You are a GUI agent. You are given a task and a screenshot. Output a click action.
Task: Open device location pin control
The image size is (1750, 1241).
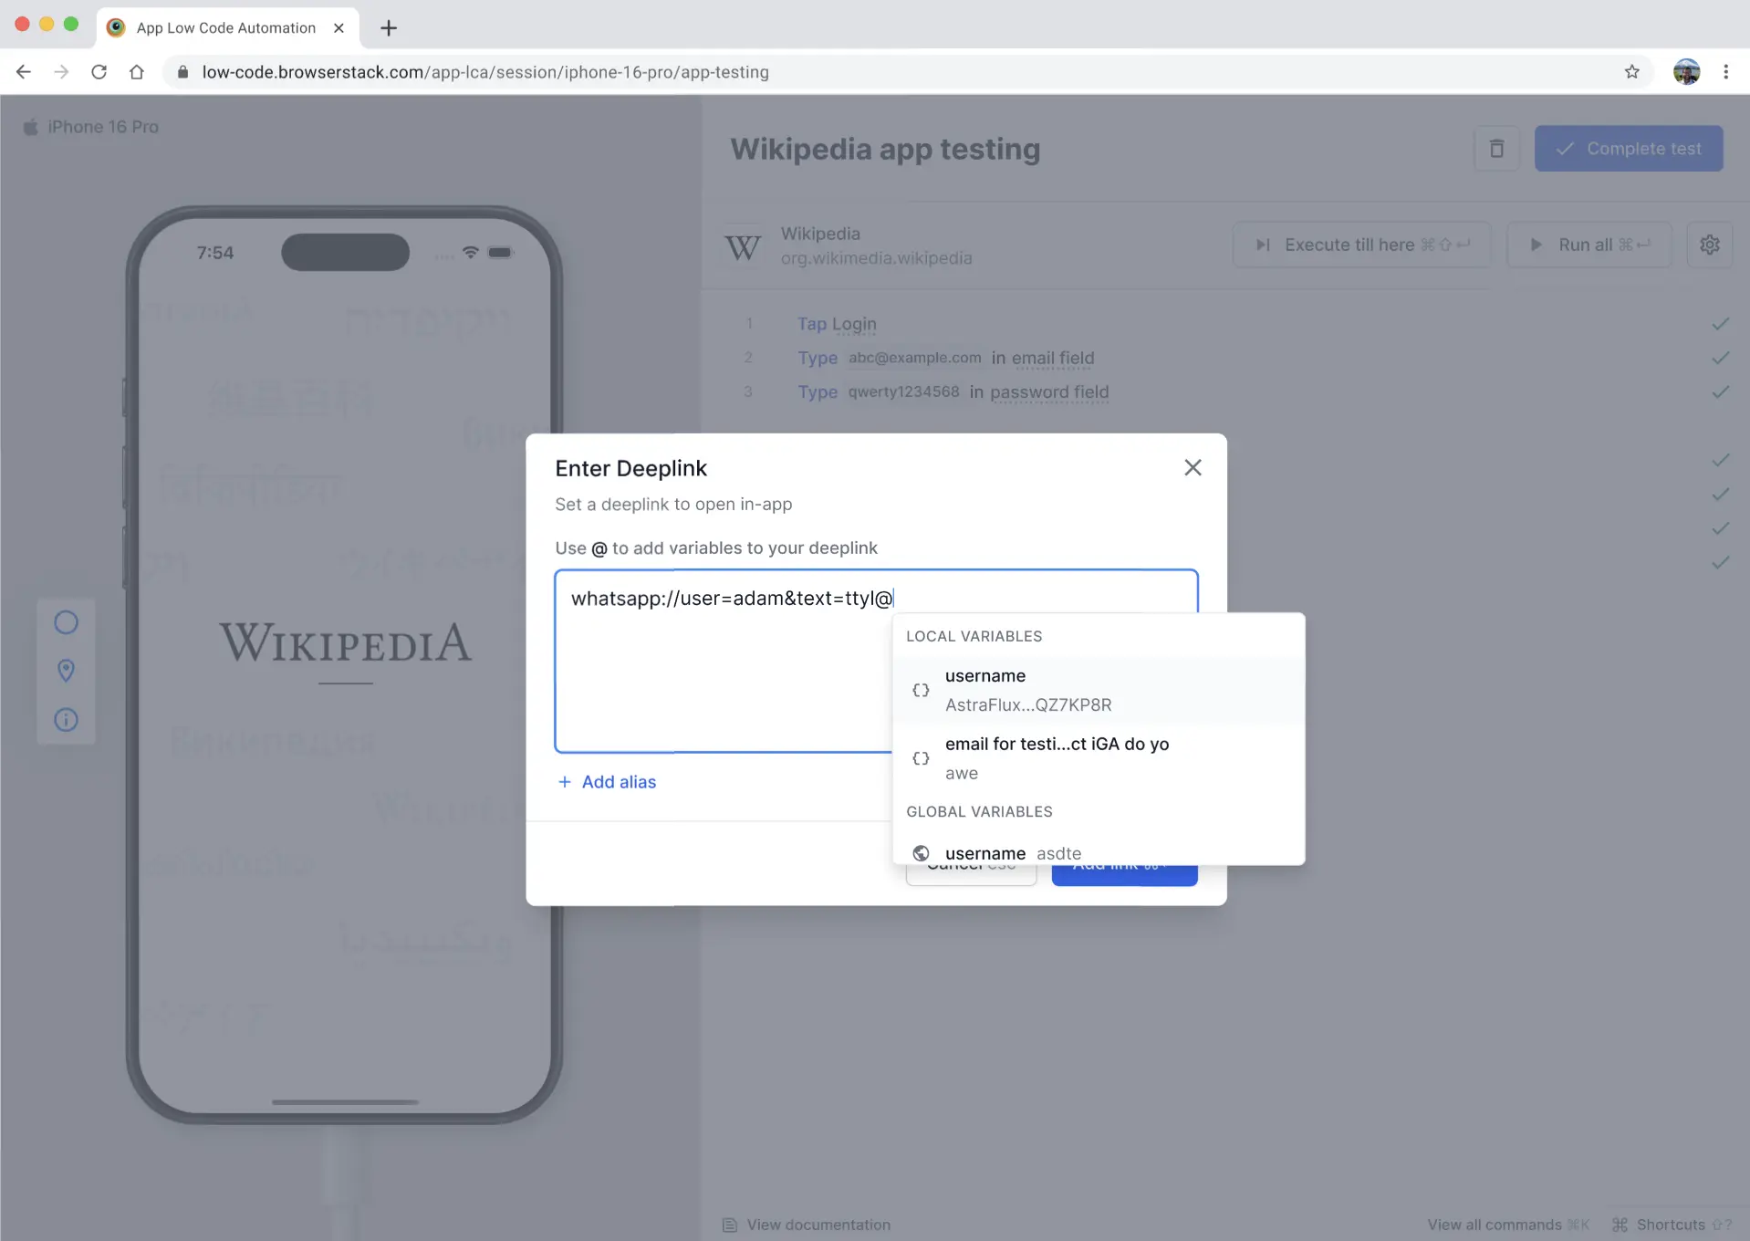pos(66,671)
